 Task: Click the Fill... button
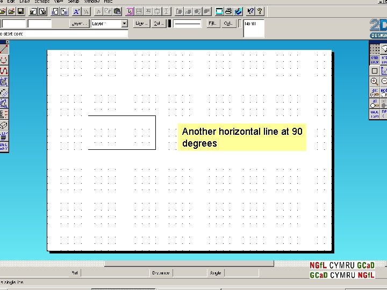[213, 24]
